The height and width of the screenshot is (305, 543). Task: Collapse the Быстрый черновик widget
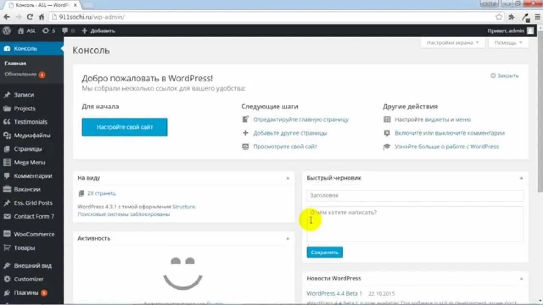coord(521,178)
